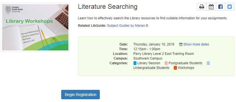Image resolution: width=236 pixels, height=102 pixels.
Task: Click the Literature Searching page heading
Action: pos(108,7)
